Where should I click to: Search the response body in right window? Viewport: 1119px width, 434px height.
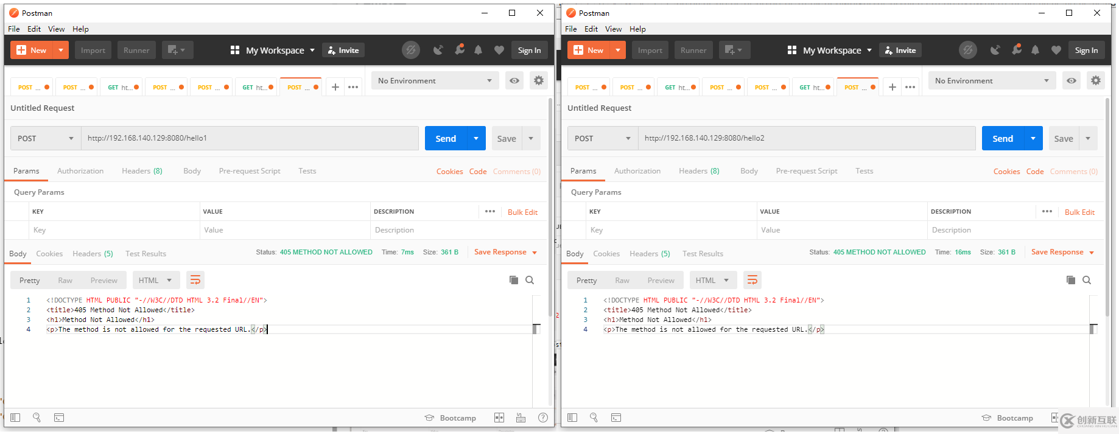(x=1087, y=280)
